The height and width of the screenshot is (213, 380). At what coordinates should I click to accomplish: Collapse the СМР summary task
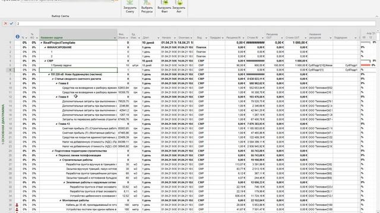[45, 61]
